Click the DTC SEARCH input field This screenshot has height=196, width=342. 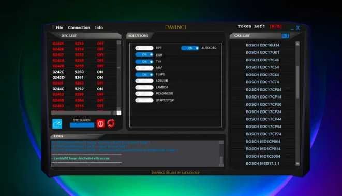(82, 125)
